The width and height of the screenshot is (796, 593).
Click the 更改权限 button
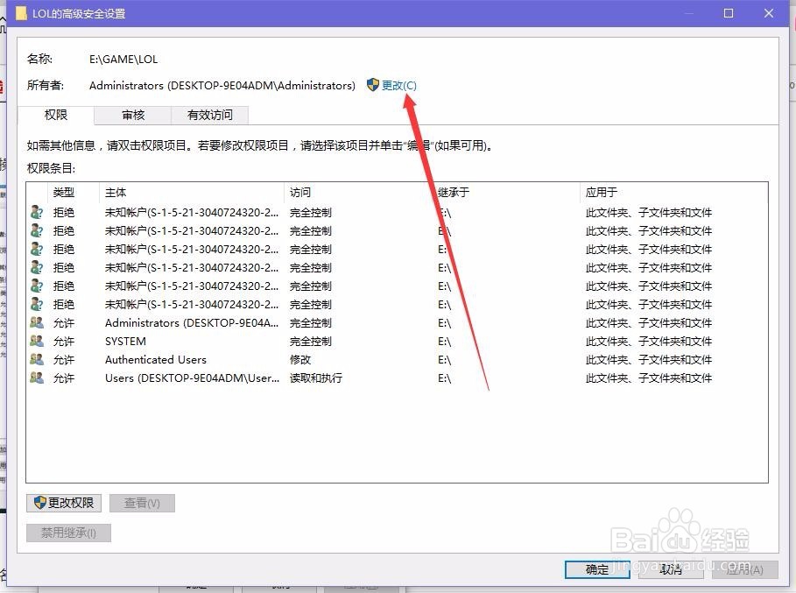pyautogui.click(x=64, y=503)
